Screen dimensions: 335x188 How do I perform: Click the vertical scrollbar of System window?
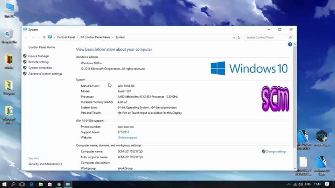click(295, 96)
